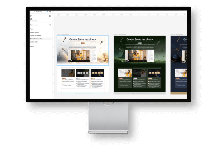Viewport: 218px width, 145px height.
Task: Click the Escape Room title in Clase 1 frame
Action: [x=83, y=39]
